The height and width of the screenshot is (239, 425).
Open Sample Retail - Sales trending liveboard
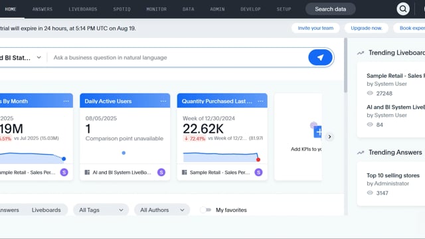click(396, 76)
